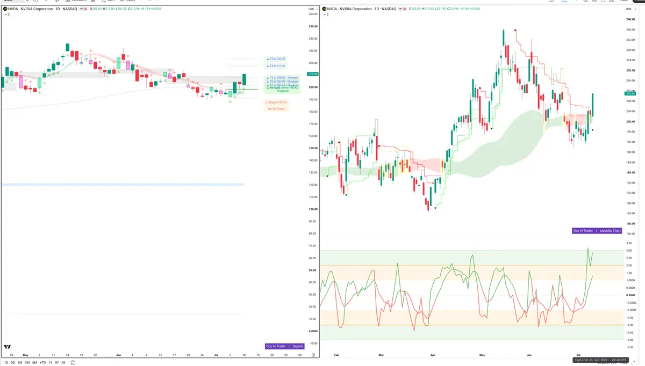Switch chart range to 3M
Image resolution: width=645 pixels, height=366 pixels.
click(x=27, y=362)
